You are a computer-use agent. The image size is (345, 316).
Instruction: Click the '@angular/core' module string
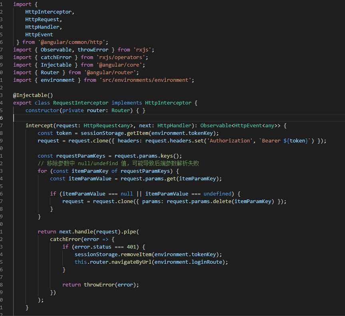tap(119, 65)
